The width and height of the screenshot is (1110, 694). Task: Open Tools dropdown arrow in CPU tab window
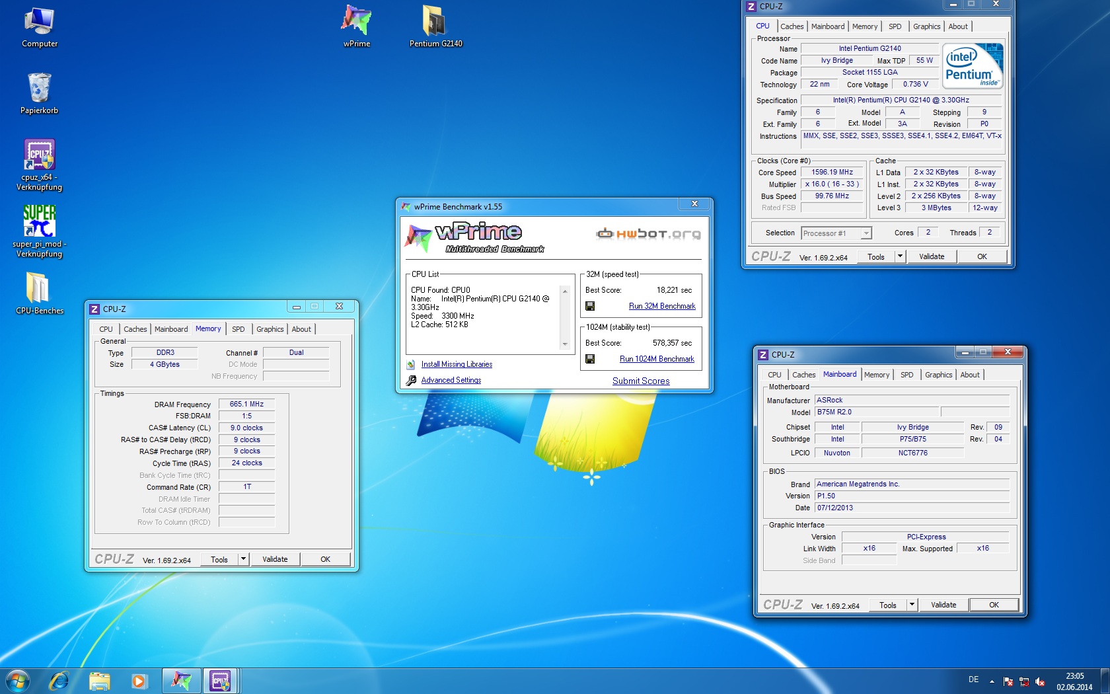tap(899, 256)
